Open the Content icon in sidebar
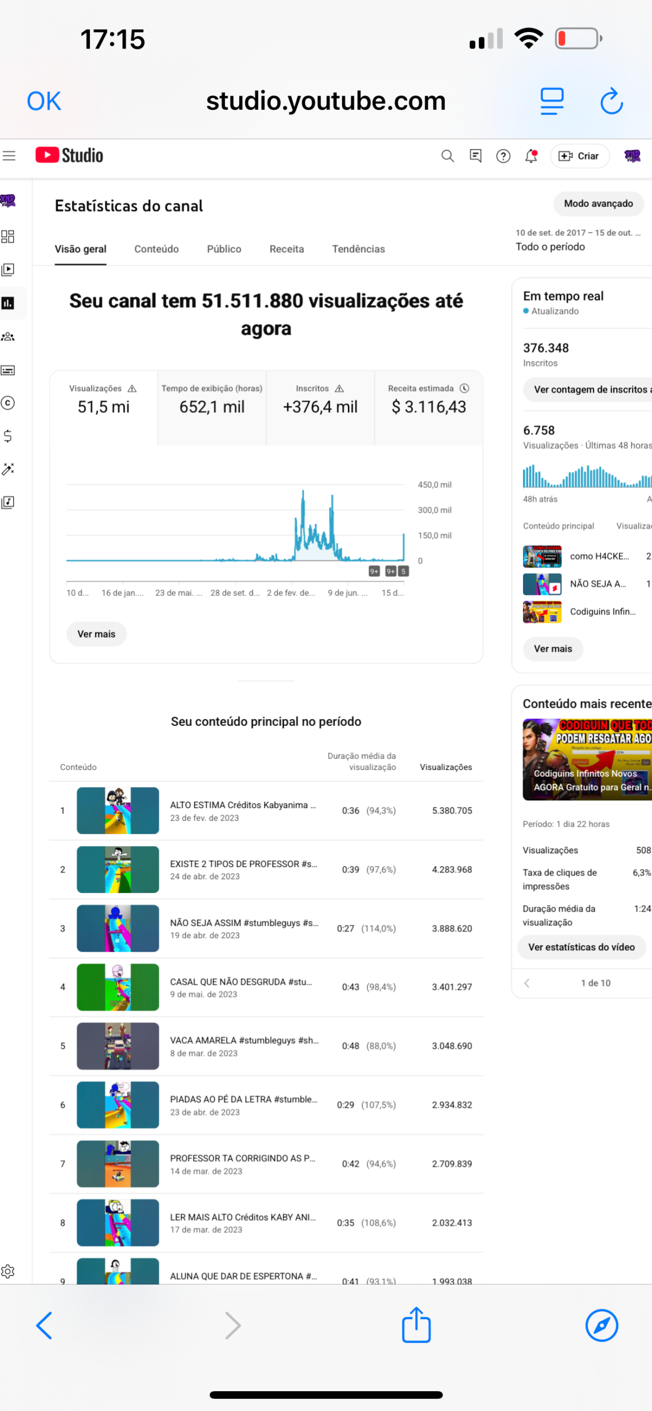 click(8, 270)
